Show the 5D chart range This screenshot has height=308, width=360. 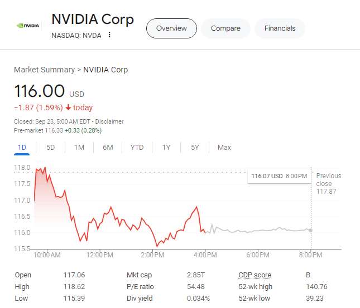click(x=51, y=148)
